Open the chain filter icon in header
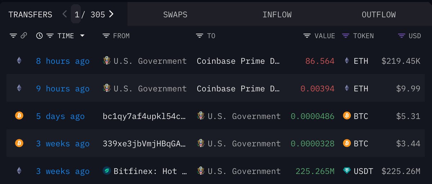 coord(13,36)
